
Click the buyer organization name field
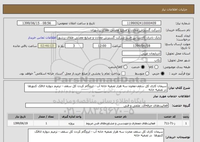coord(102,30)
